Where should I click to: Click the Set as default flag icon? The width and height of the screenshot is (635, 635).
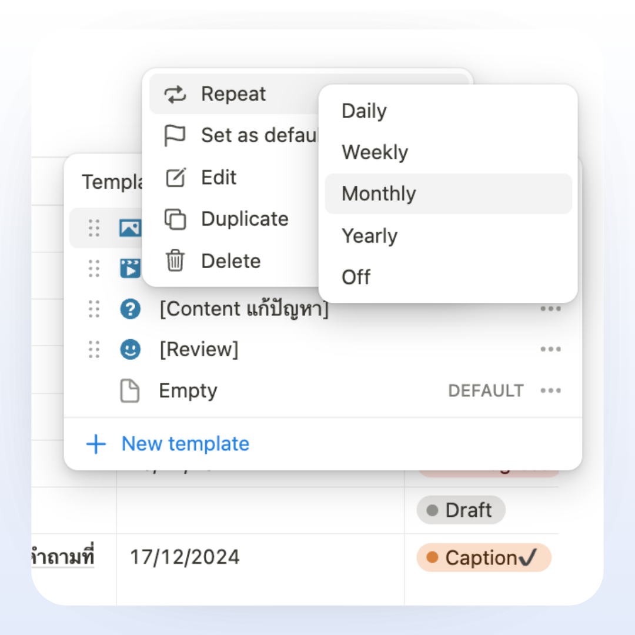point(175,136)
